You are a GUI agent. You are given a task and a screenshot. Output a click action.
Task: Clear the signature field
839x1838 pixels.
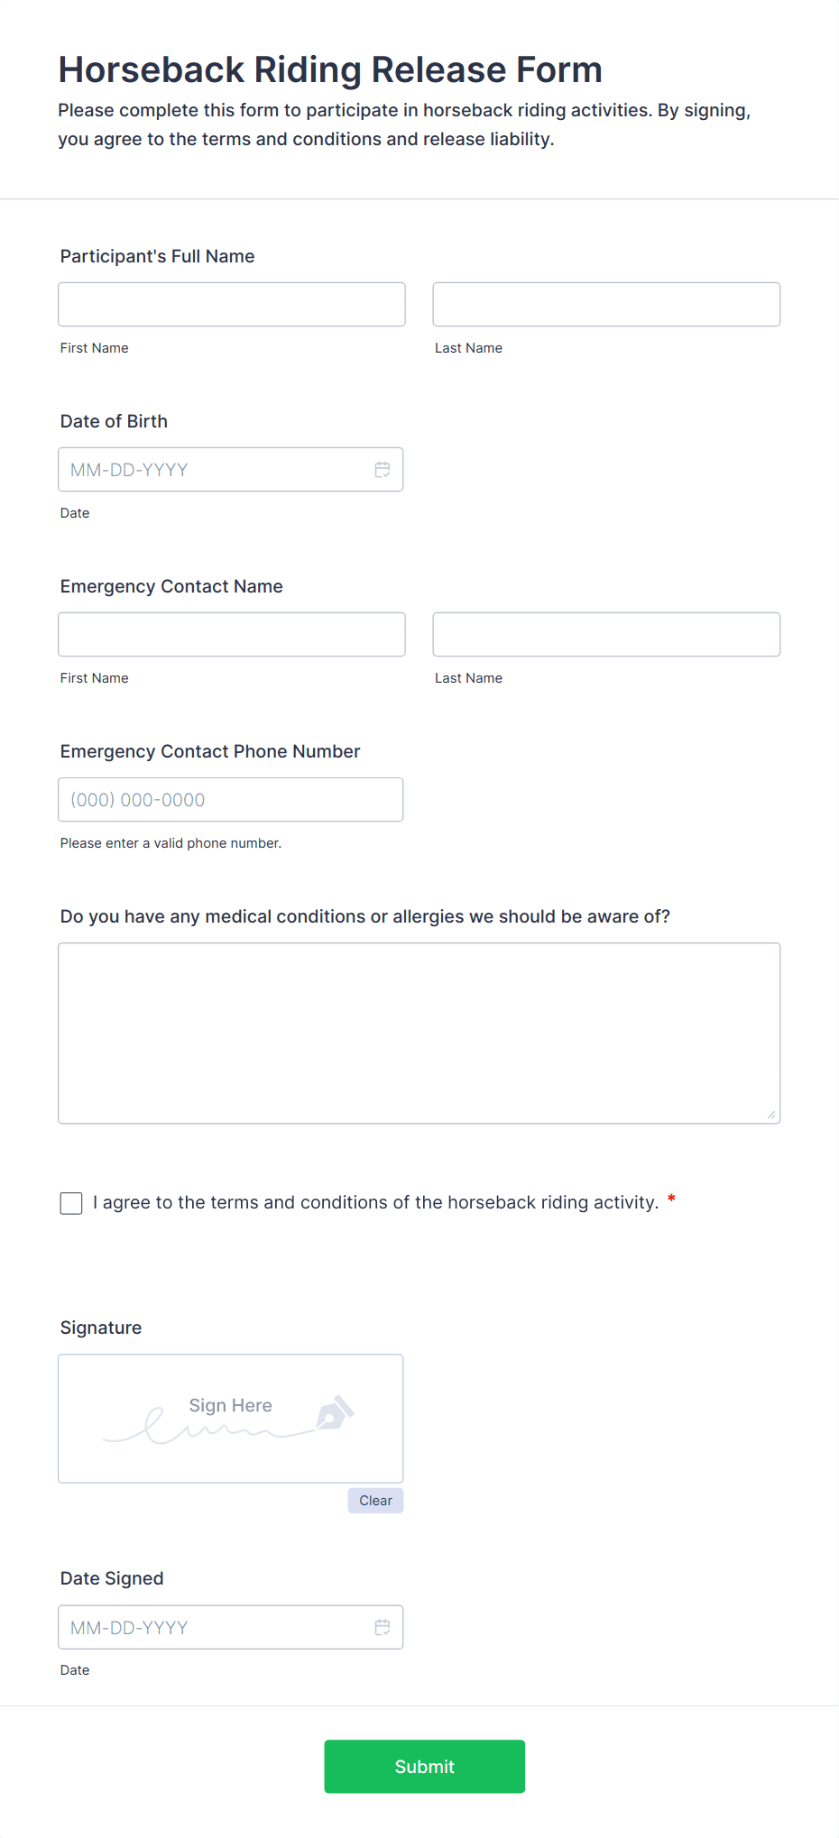(375, 1501)
